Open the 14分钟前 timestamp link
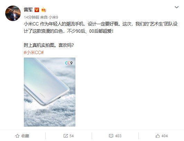This screenshot has width=184, height=141. tap(31, 18)
